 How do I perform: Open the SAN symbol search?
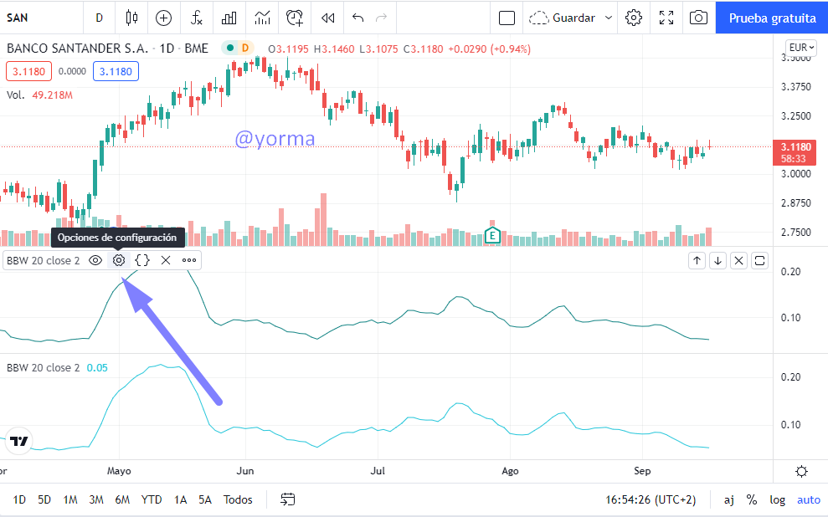tap(18, 18)
